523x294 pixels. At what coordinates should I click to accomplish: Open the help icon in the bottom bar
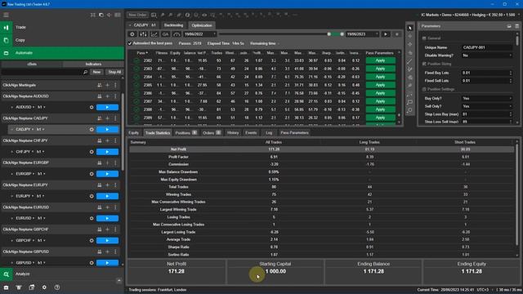coord(57,287)
